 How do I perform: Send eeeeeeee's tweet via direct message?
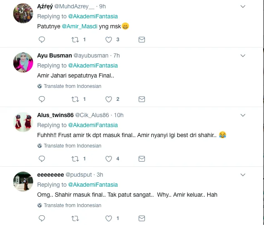point(142,218)
